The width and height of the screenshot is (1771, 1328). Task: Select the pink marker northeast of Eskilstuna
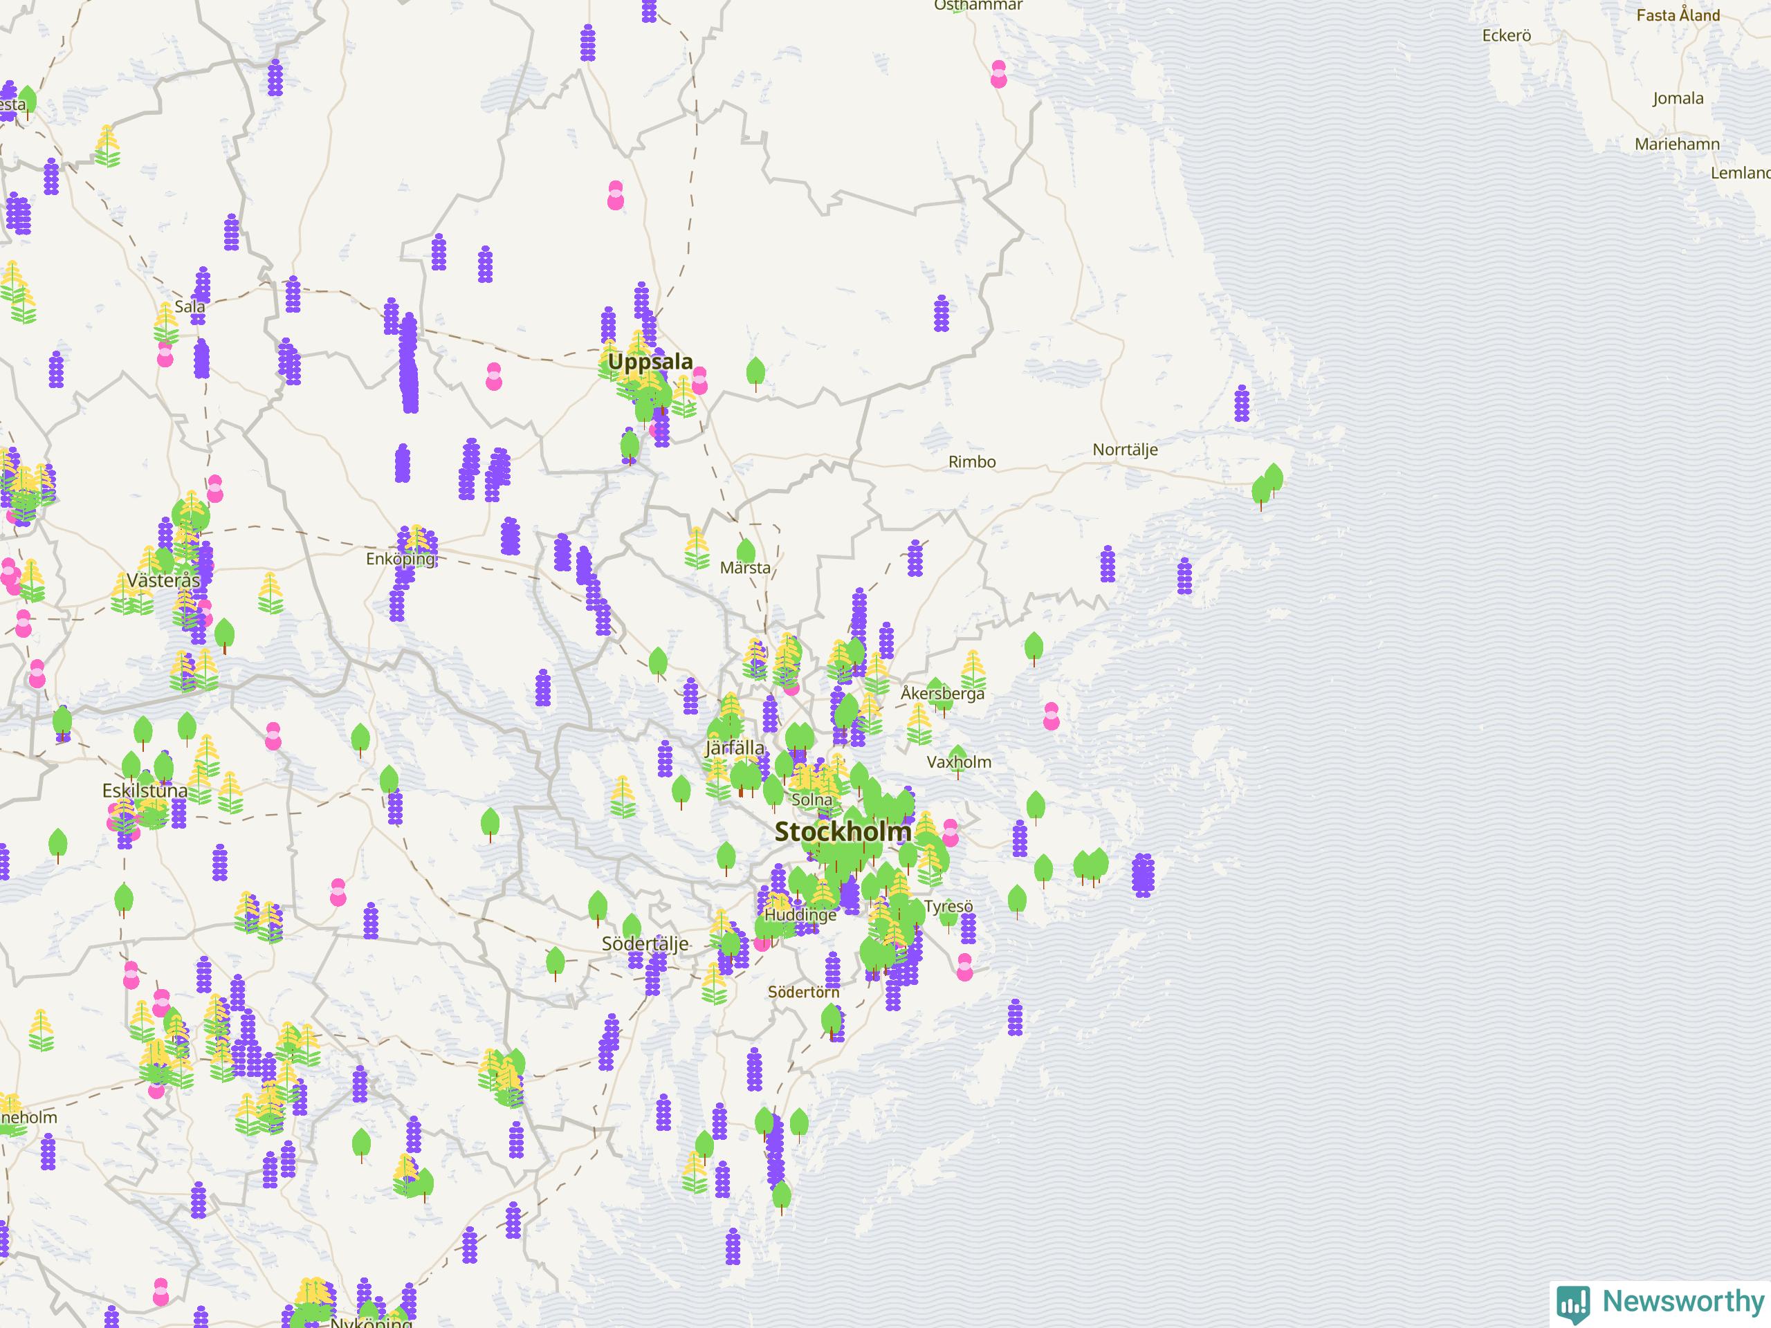click(x=273, y=736)
